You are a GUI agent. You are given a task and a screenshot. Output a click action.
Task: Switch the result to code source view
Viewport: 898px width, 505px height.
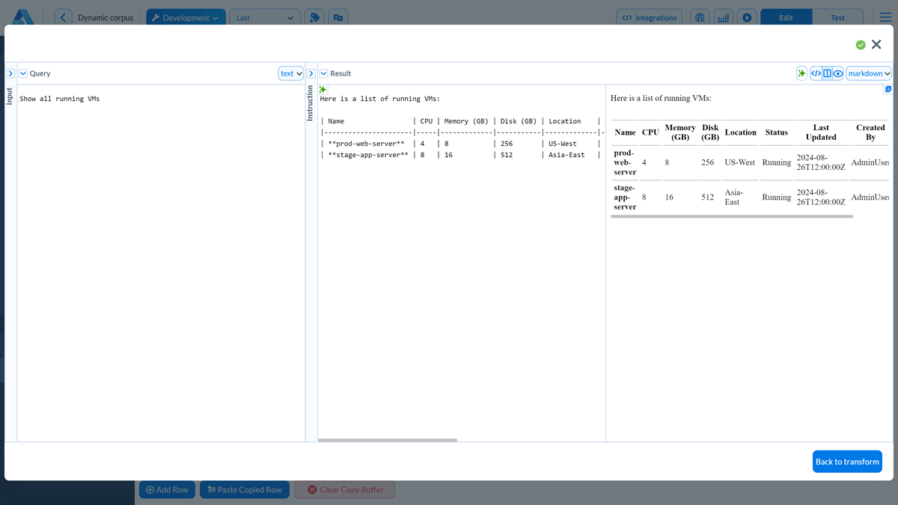pos(816,73)
